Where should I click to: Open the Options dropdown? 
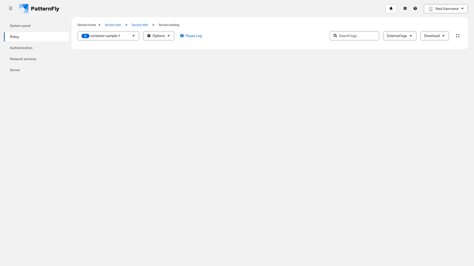click(158, 36)
